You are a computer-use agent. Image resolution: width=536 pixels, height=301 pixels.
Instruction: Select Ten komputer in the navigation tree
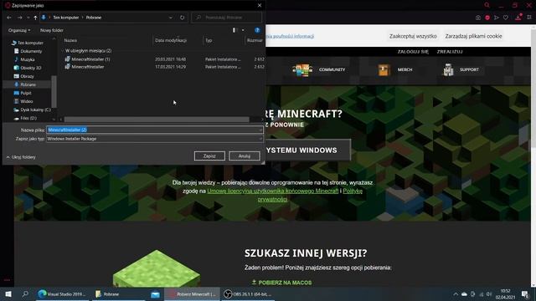(x=28, y=43)
